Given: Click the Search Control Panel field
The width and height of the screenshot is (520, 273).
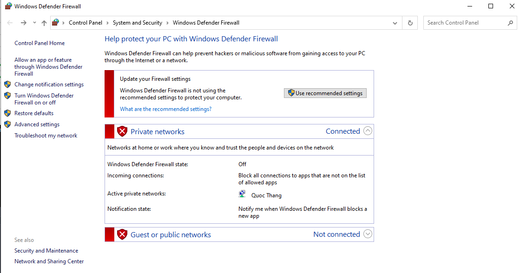Looking at the screenshot, I should click(x=465, y=23).
